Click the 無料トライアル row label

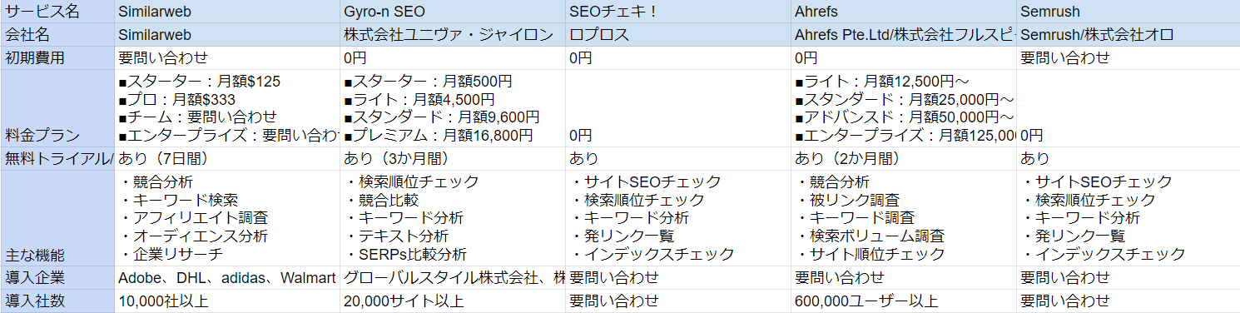(57, 158)
